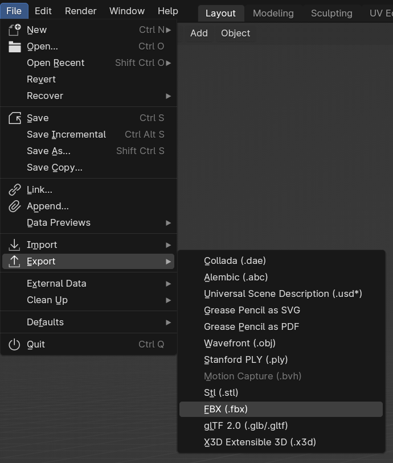Select FBX (.fbx) export
Image resolution: width=393 pixels, height=463 pixels.
pos(281,410)
